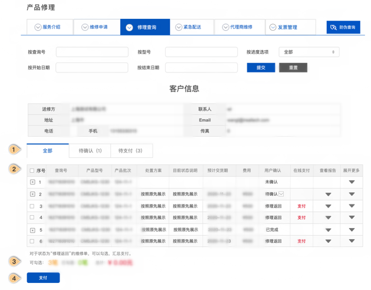371x290 pixels.
Task: Open the 按进度选项 dropdown showing 全部
Action: click(x=308, y=52)
